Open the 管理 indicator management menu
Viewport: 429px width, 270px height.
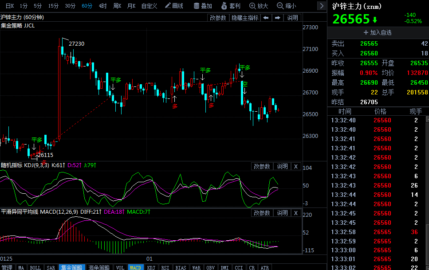[7, 267]
